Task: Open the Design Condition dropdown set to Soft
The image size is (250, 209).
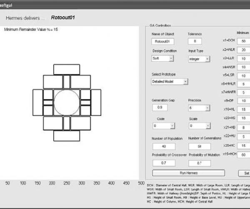Action: [162, 59]
